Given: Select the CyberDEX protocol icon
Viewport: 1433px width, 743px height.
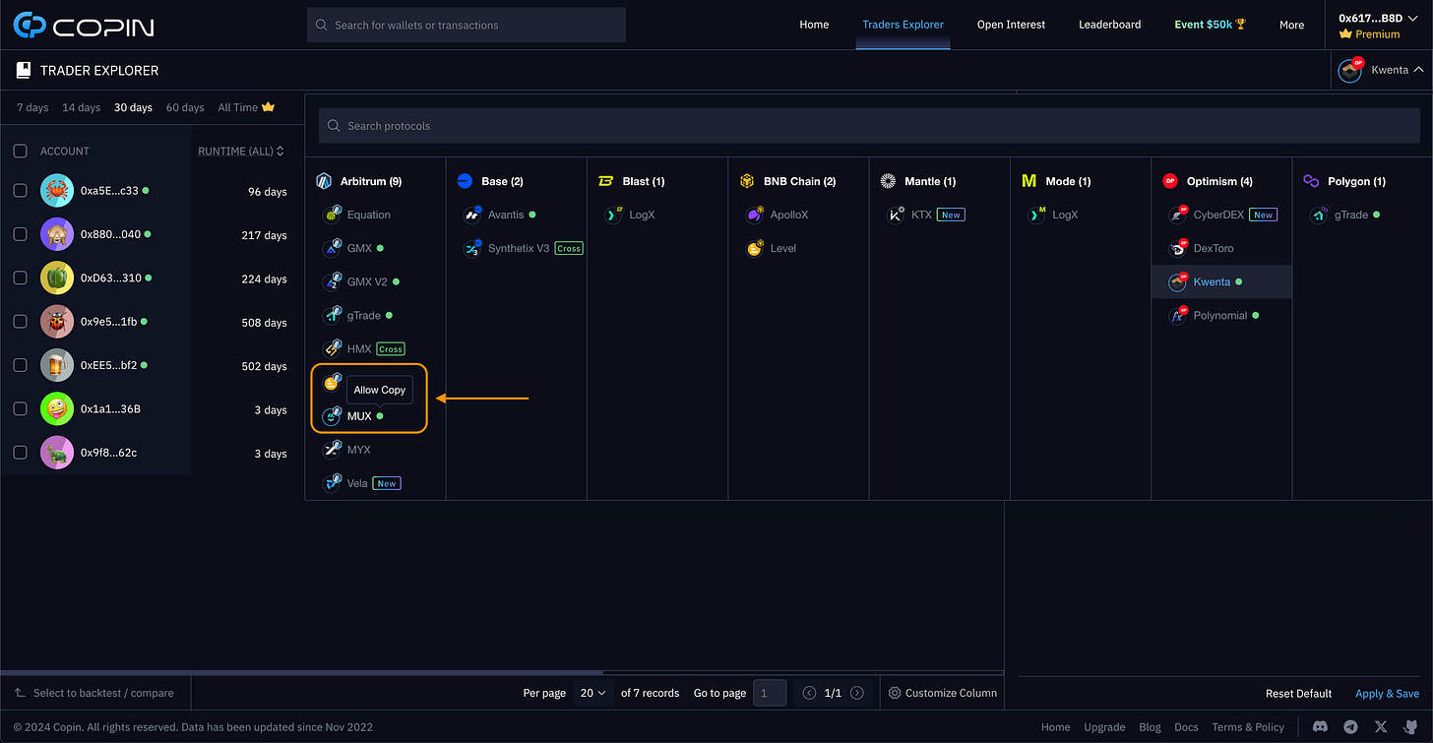Looking at the screenshot, I should pyautogui.click(x=1177, y=215).
